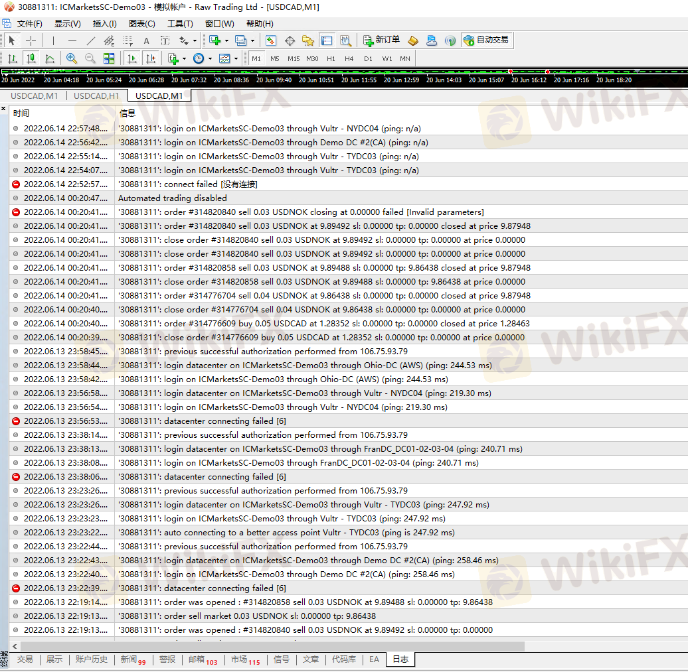Open the 窗口(W) menu
Image resolution: width=688 pixels, height=672 pixels.
pos(219,24)
